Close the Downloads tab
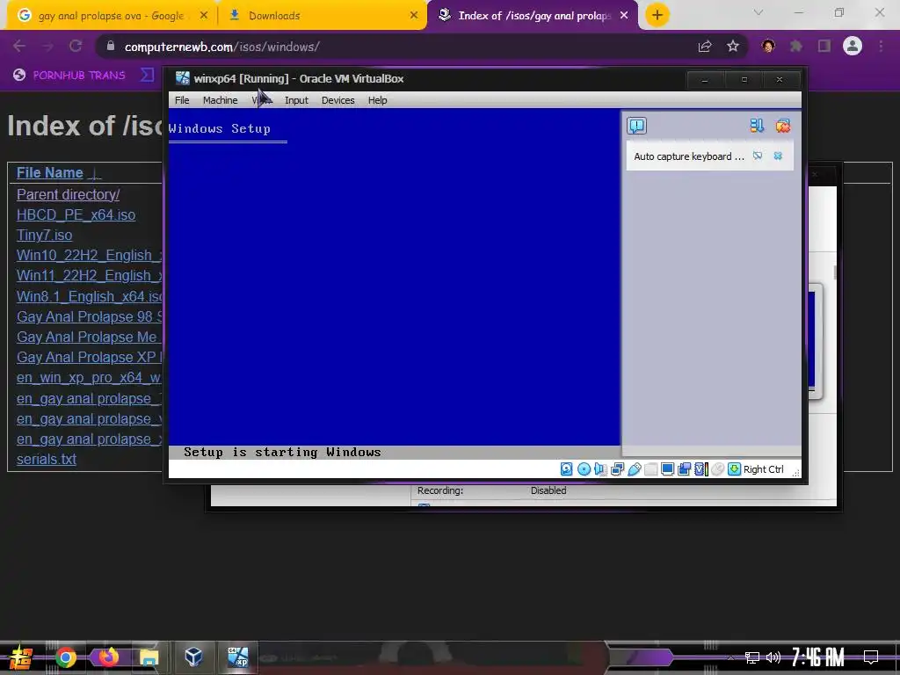900x675 pixels. (x=413, y=16)
